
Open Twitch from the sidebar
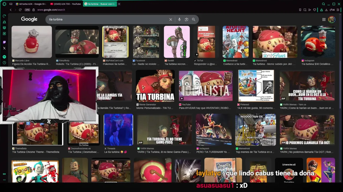pos(4,42)
